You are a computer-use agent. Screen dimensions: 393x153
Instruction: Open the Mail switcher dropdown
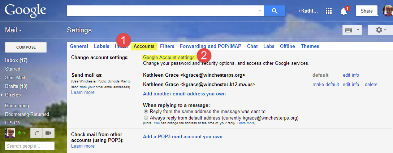tap(13, 30)
